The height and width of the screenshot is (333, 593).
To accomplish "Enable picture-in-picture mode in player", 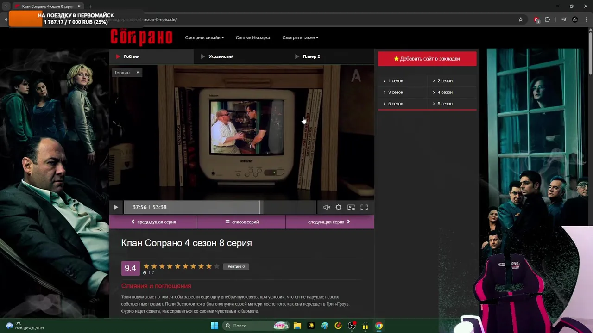I will (x=351, y=207).
